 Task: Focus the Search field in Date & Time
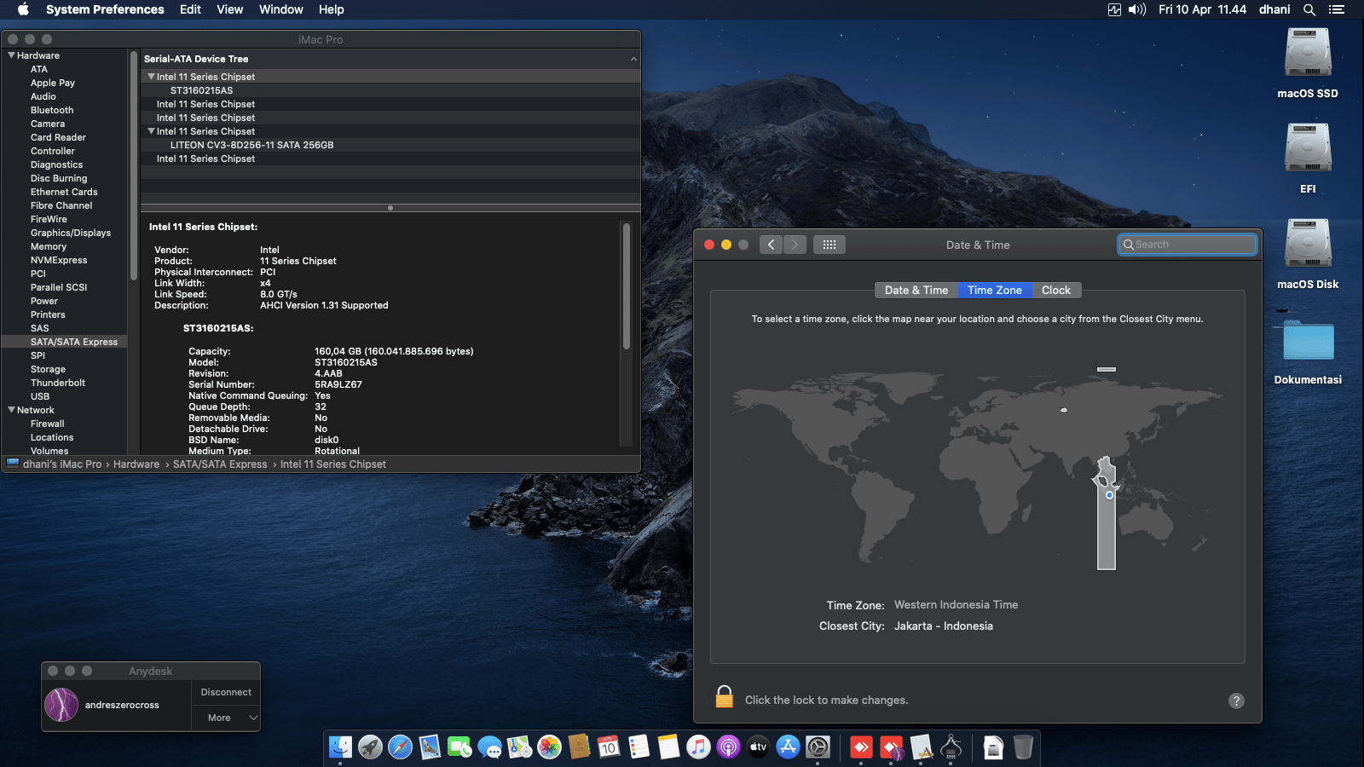coord(1187,245)
